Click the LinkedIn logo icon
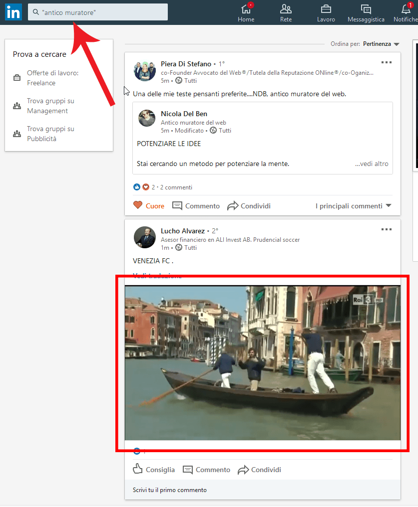Image resolution: width=418 pixels, height=507 pixels. pos(12,12)
